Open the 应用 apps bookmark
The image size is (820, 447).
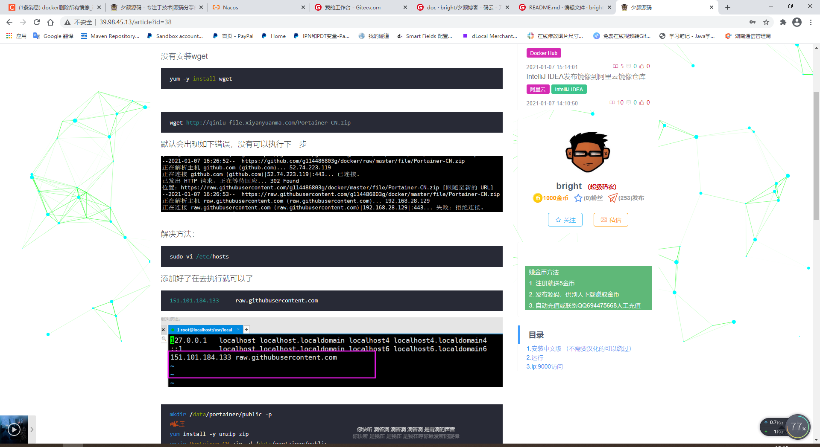[16, 36]
